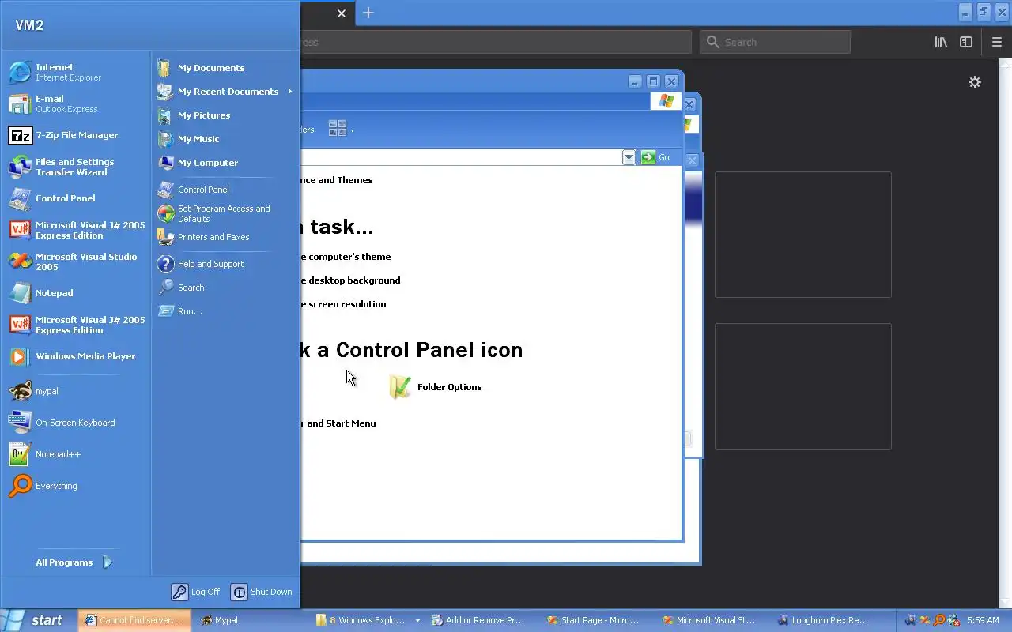Image resolution: width=1012 pixels, height=632 pixels.
Task: Launch Visual J# 2005 Express below Notepad
Action: click(75, 325)
